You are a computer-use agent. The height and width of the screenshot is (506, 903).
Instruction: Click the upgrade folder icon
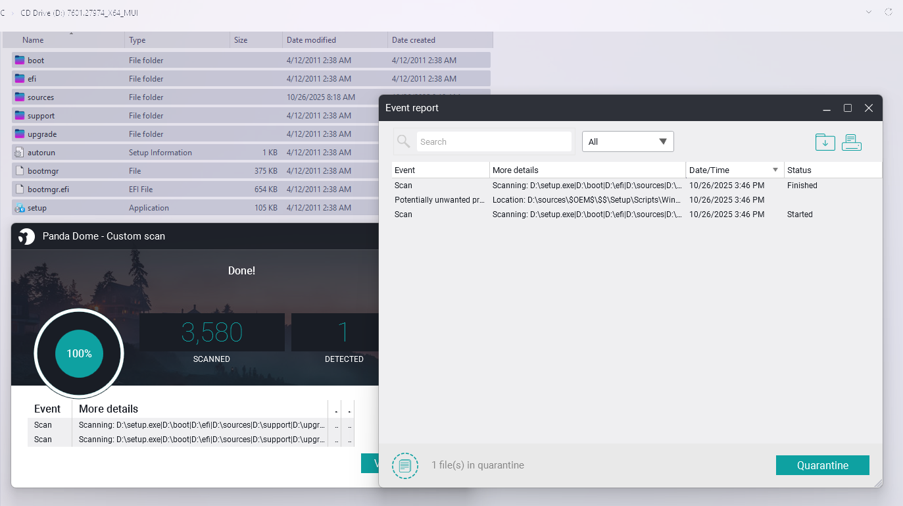(x=19, y=134)
